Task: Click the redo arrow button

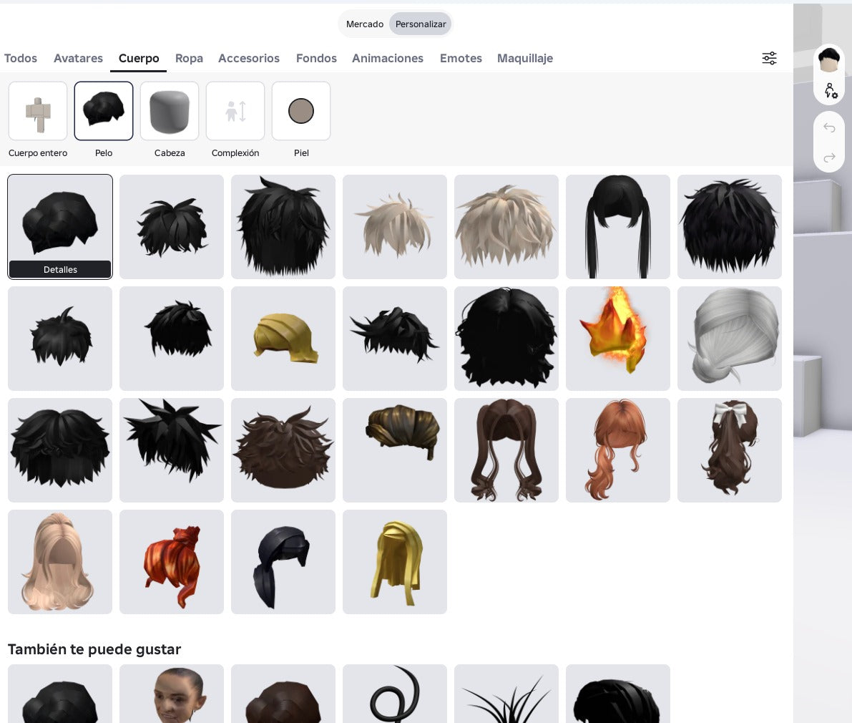Action: pos(828,157)
